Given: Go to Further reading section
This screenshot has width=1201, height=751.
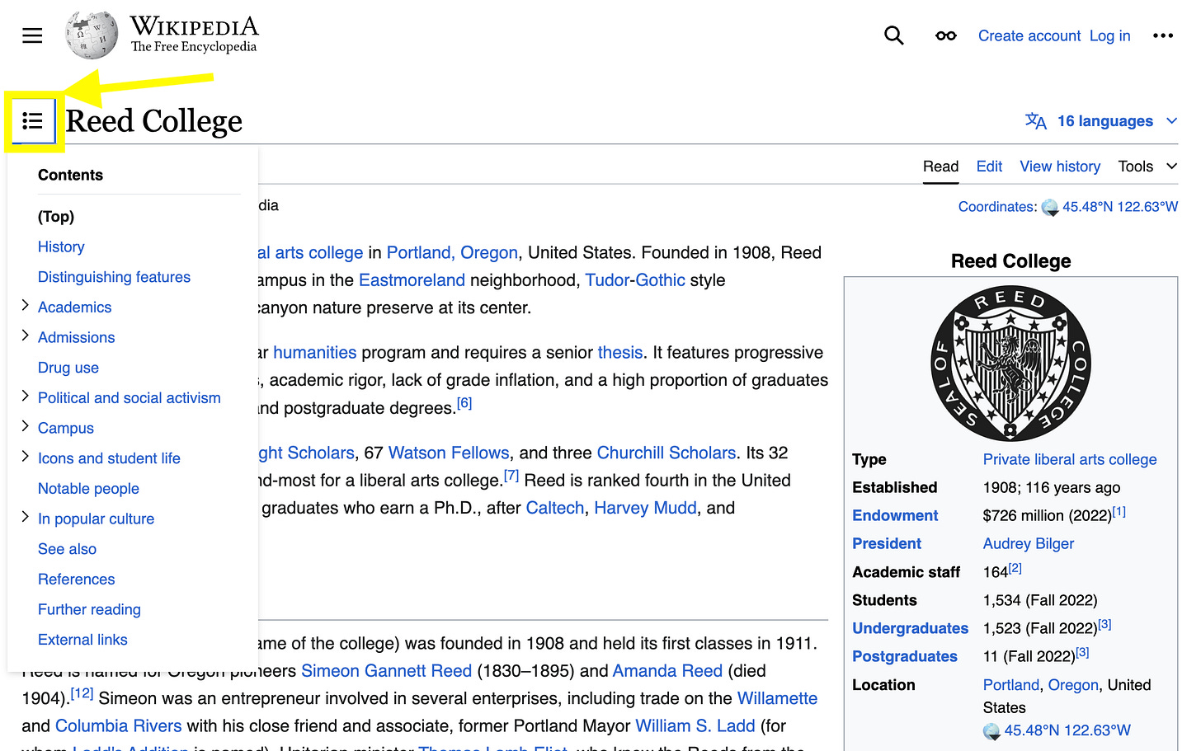Looking at the screenshot, I should point(89,609).
